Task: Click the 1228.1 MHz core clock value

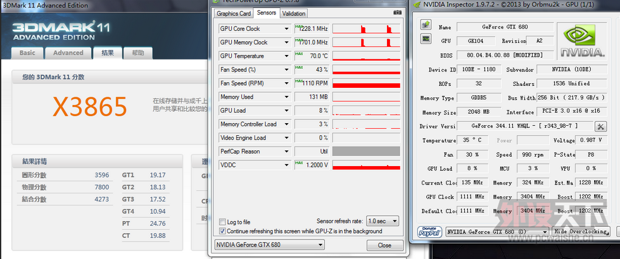Action: click(x=312, y=29)
